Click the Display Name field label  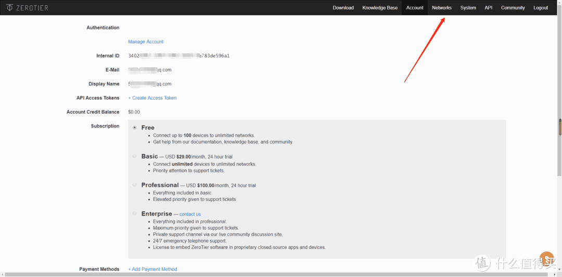click(104, 84)
